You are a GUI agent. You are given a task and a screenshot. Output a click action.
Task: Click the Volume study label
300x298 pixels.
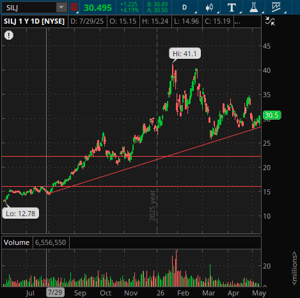[x=17, y=242]
